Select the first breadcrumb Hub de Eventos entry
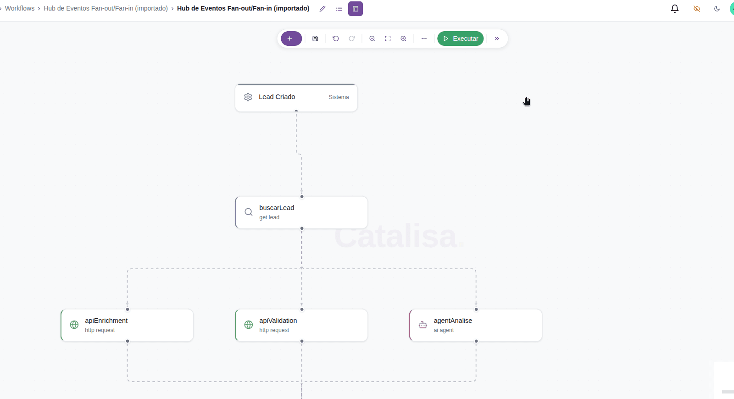The image size is (734, 399). 106,8
